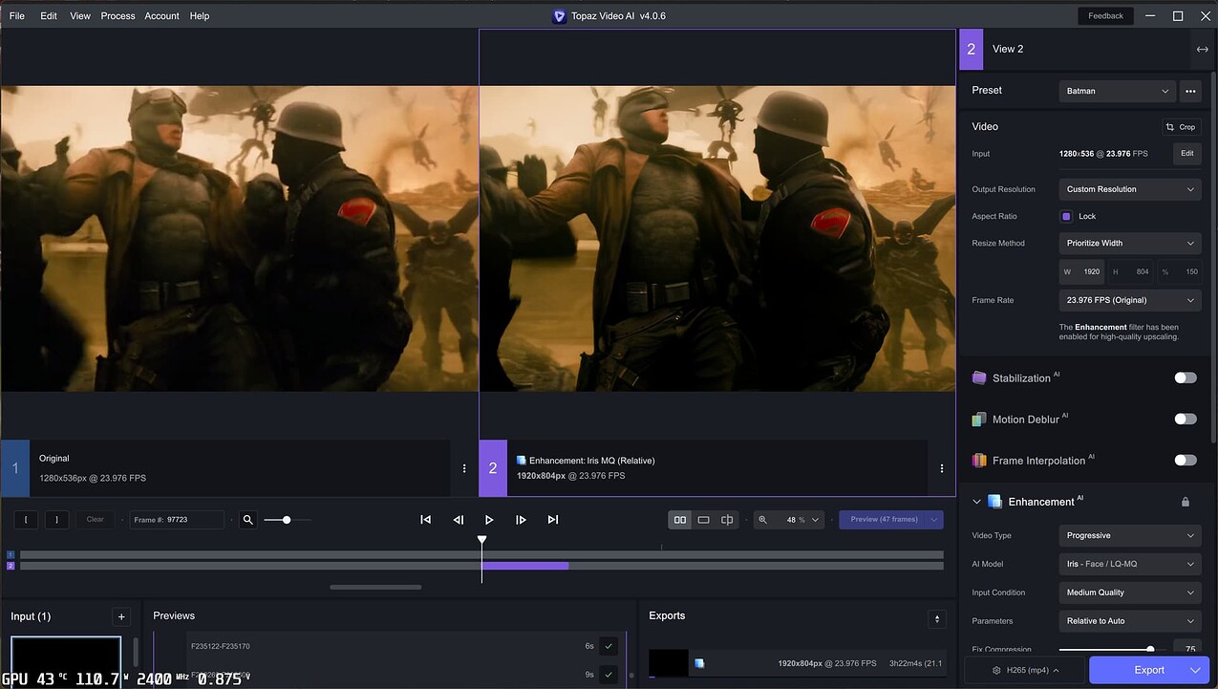Click the lock icon beside Enhancement
1218x689 pixels.
(1185, 501)
